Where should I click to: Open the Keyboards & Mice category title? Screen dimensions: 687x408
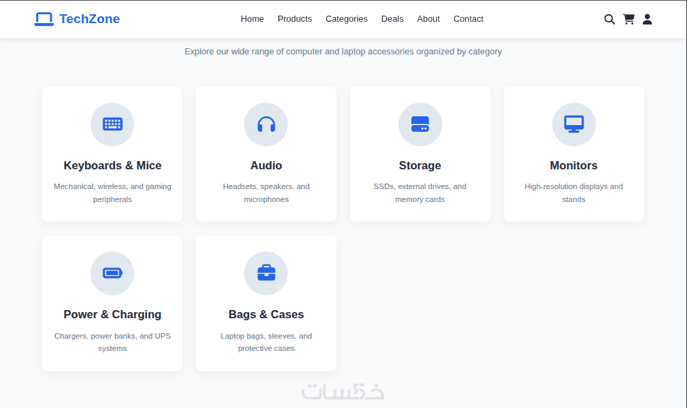(112, 165)
